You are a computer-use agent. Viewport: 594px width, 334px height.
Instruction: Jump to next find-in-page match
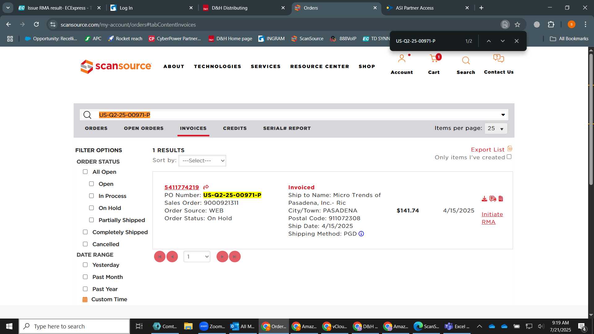(503, 41)
